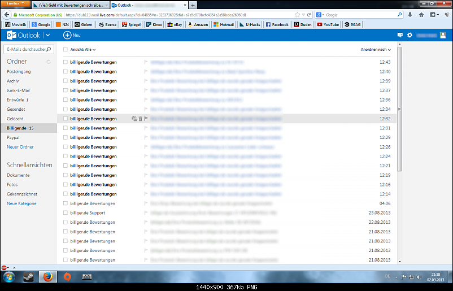Open the Fotos quick view
453x291 pixels.
pos(12,184)
